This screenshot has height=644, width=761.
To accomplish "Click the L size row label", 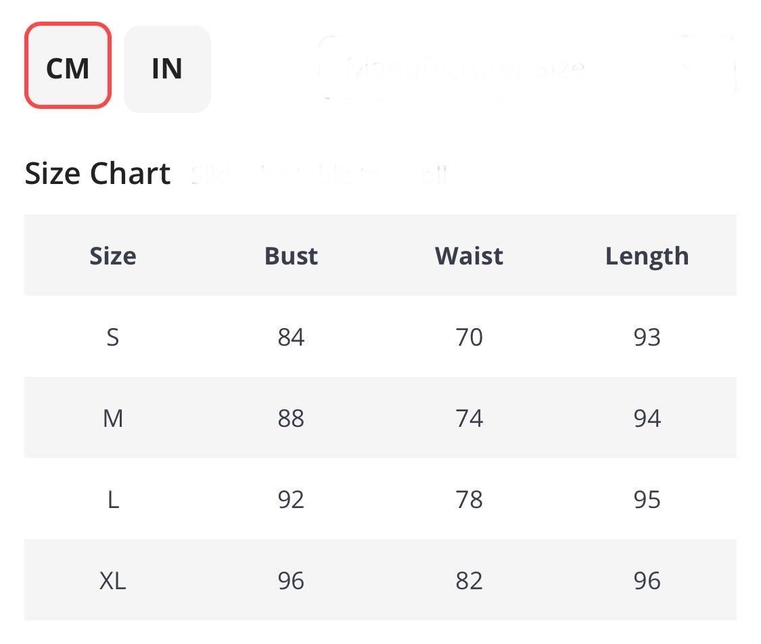I will pyautogui.click(x=113, y=499).
